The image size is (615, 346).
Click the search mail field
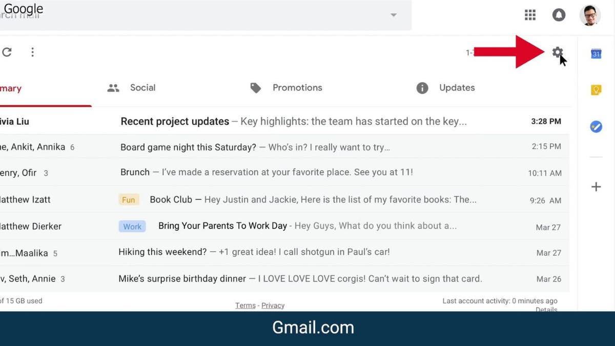point(205,15)
